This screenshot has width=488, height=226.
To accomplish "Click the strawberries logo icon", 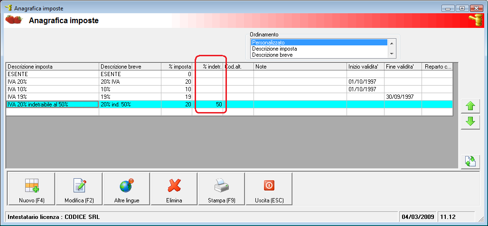I will [x=14, y=20].
